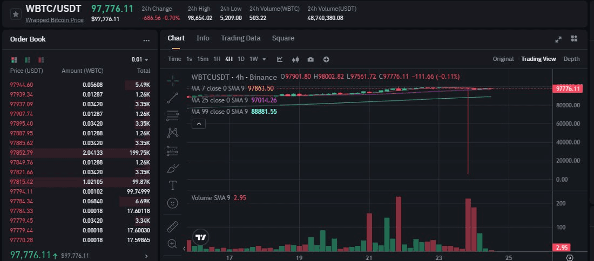Collapse the indicator legend chevron button
The image size is (594, 261).
point(199,123)
